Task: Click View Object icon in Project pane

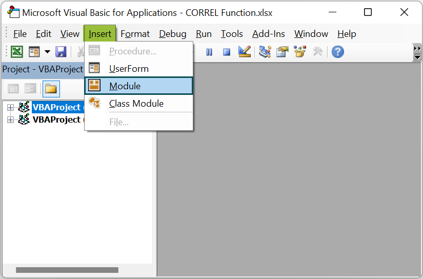Action: [x=30, y=89]
